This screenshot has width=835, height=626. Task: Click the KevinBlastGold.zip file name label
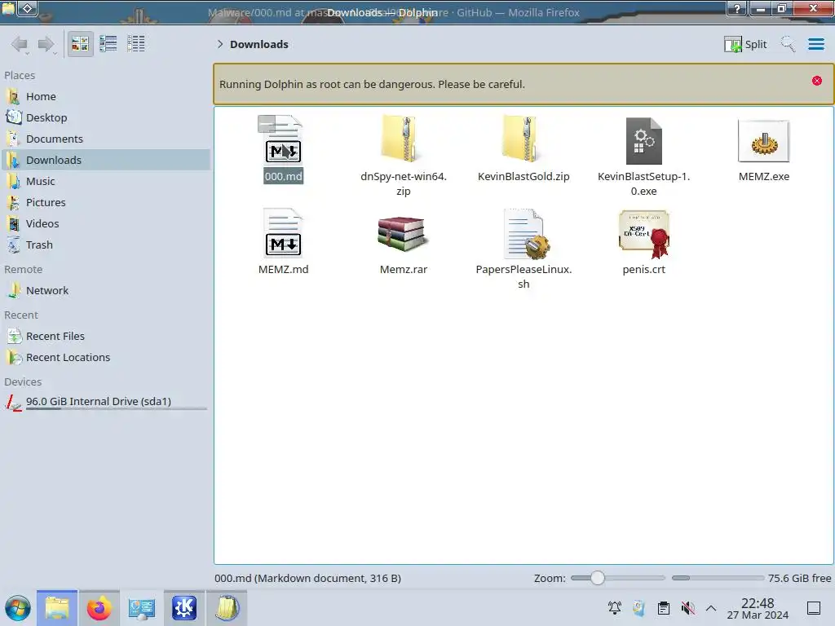pyautogui.click(x=524, y=176)
